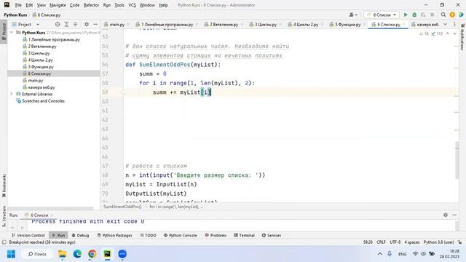The image size is (466, 262).
Task: Open the UTF-8 encoding selector
Action: click(x=395, y=242)
